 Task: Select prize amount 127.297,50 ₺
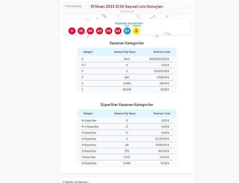pos(162,139)
